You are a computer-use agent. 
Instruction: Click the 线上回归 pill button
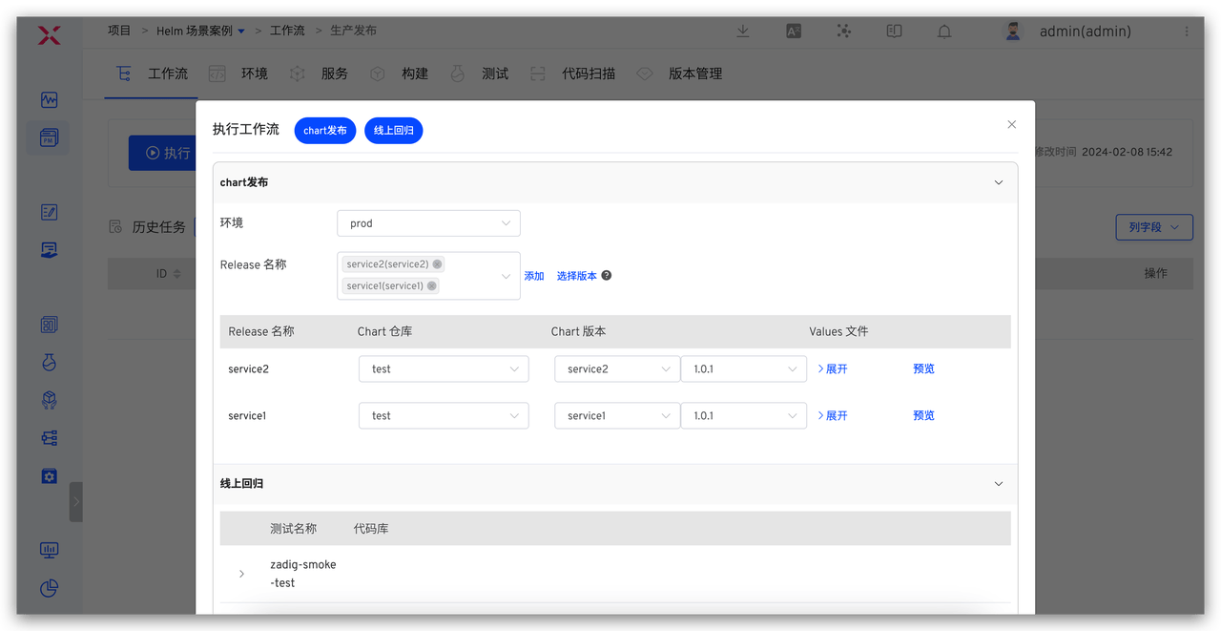pyautogui.click(x=393, y=130)
